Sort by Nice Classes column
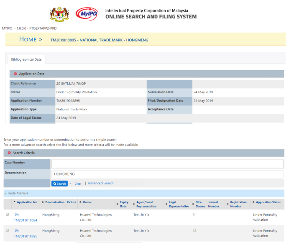Screen dimensions: 289x250 [x=199, y=204]
